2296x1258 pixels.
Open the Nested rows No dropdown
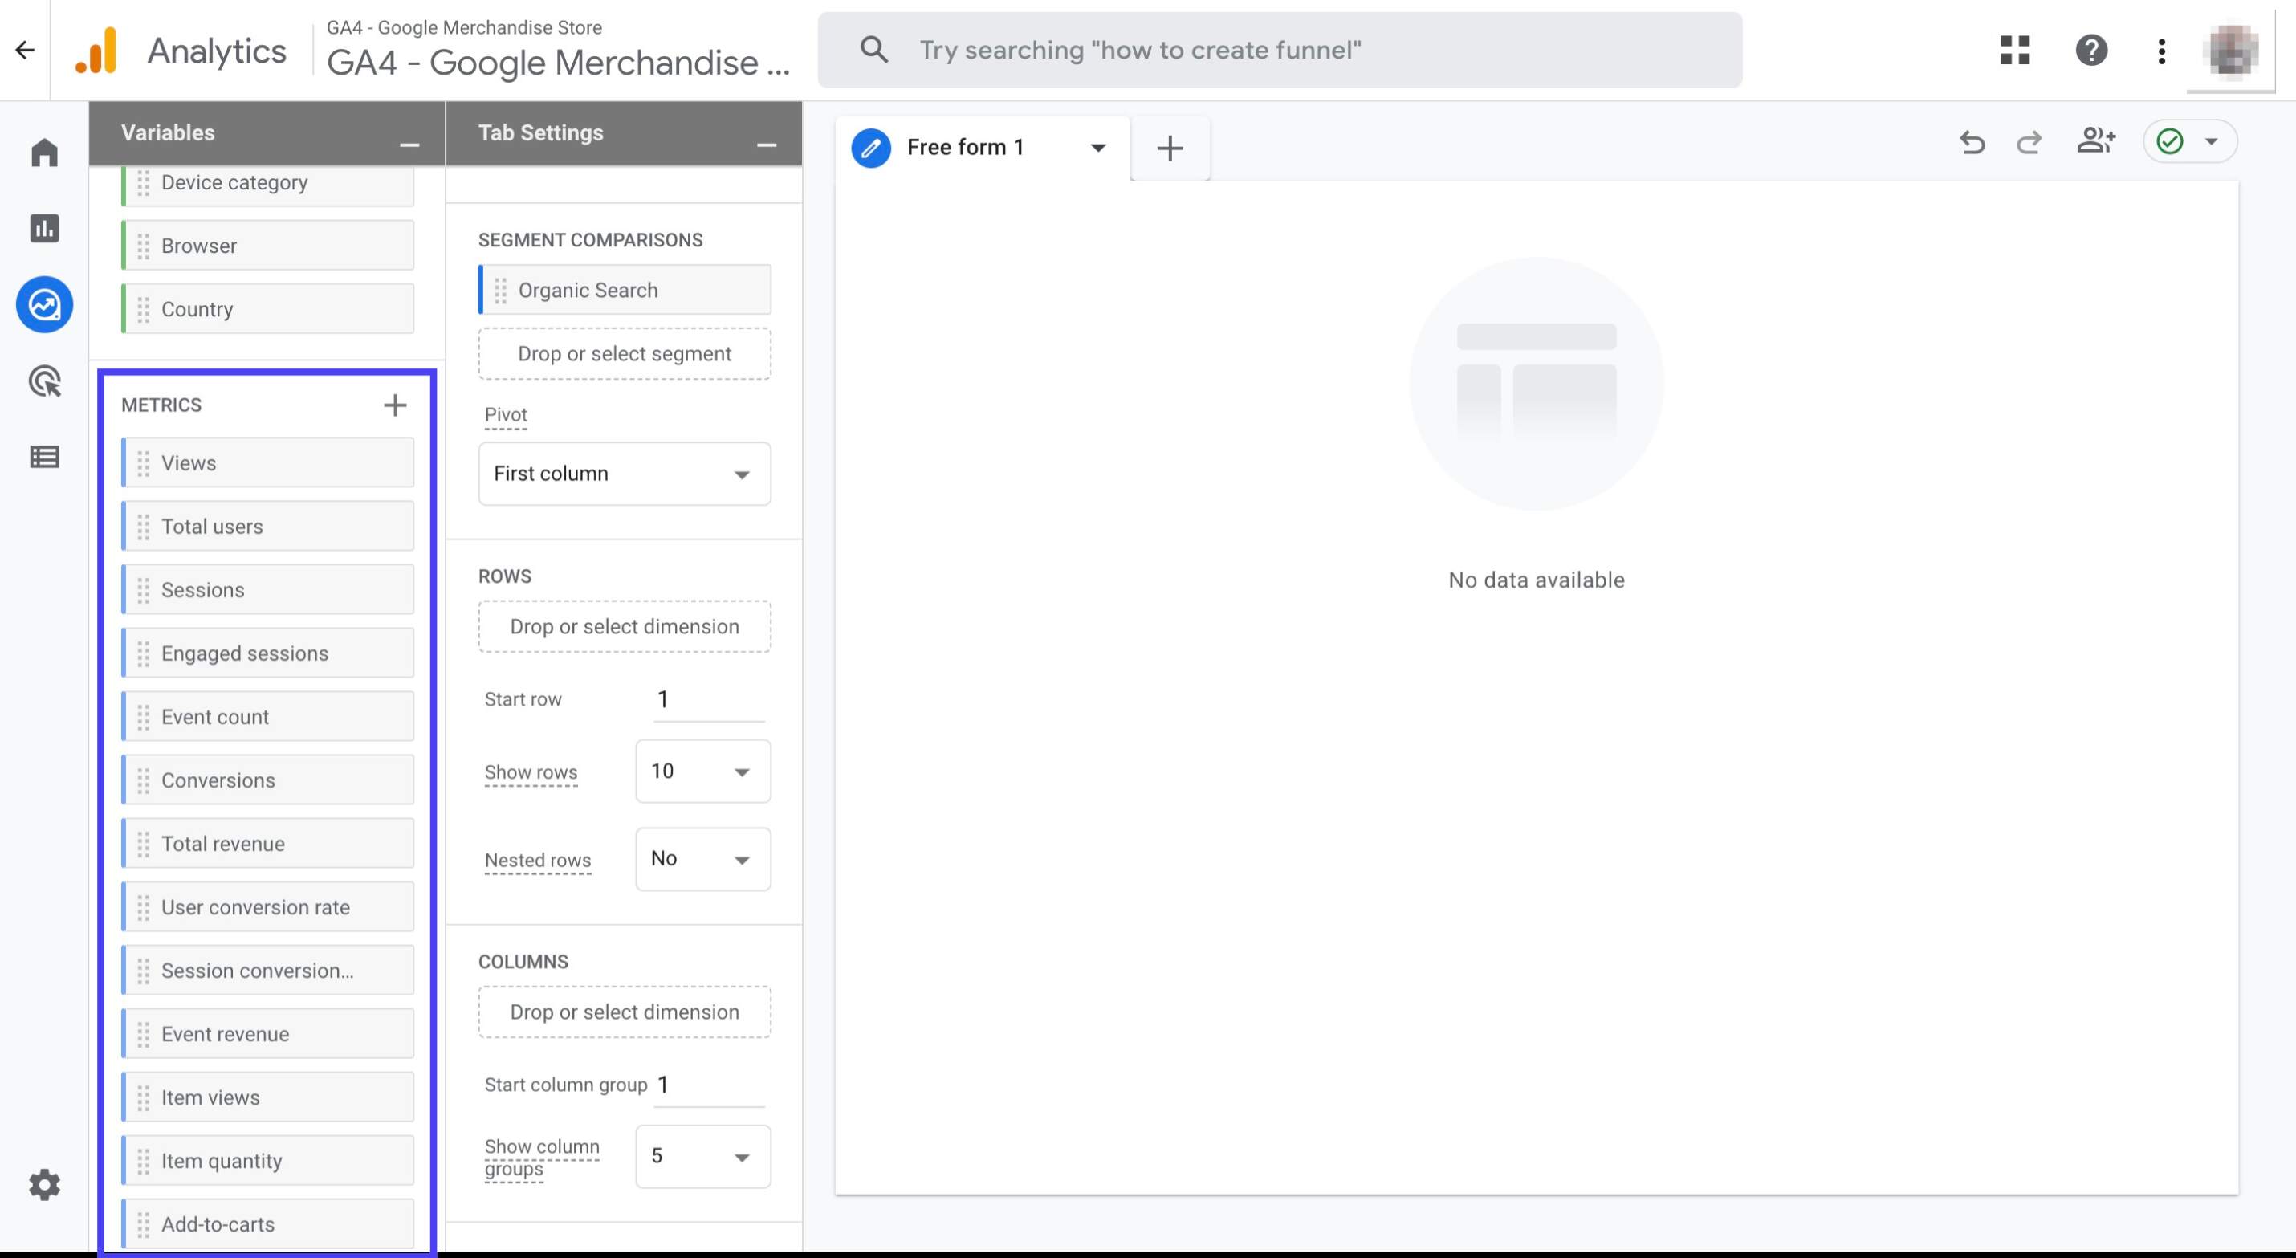click(703, 860)
